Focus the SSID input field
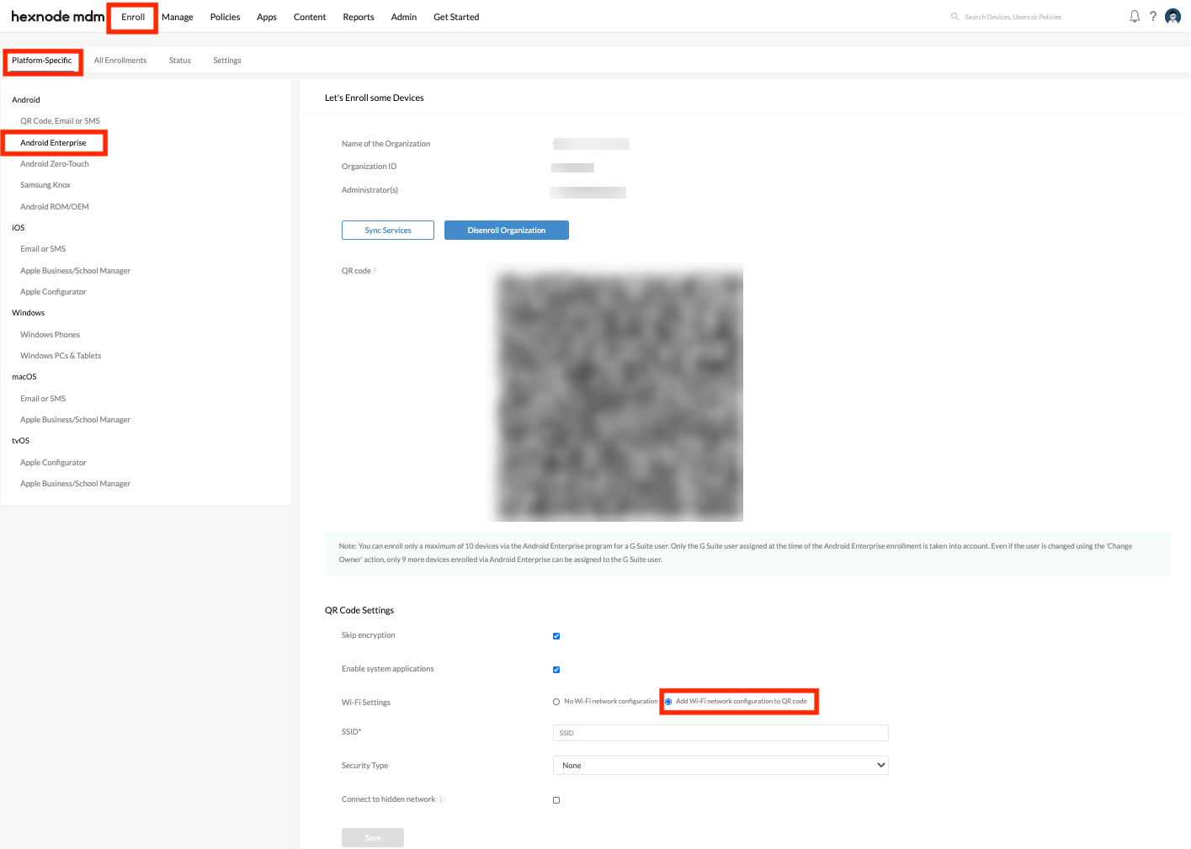This screenshot has width=1191, height=849. point(720,733)
